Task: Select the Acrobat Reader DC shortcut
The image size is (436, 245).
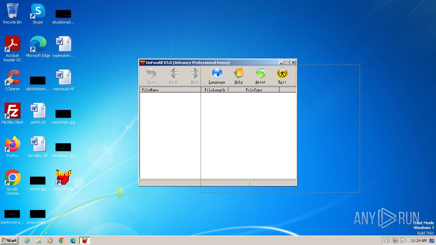Action: 12,49
